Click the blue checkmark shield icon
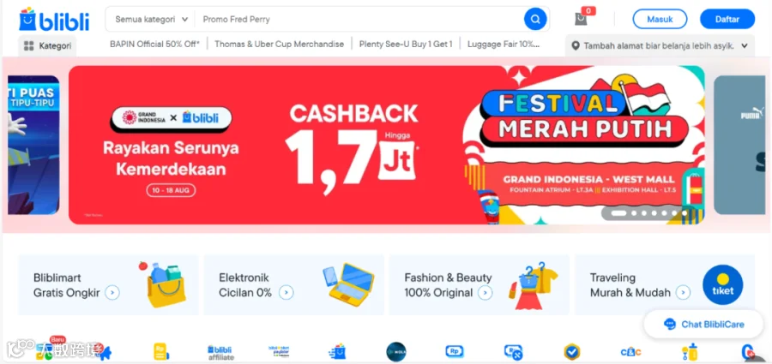 [x=572, y=352]
